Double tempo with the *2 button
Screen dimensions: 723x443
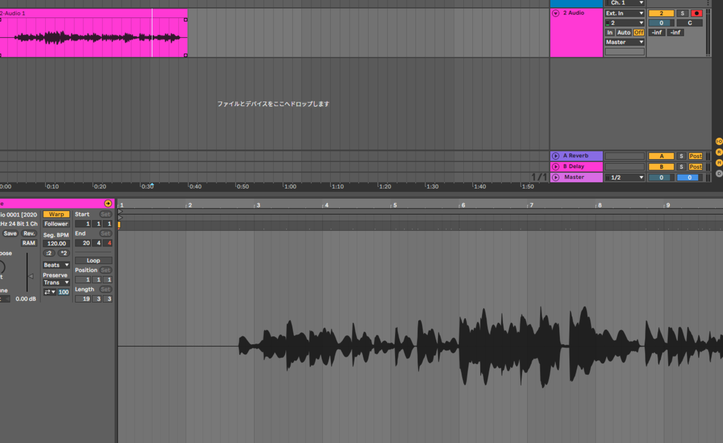click(64, 253)
